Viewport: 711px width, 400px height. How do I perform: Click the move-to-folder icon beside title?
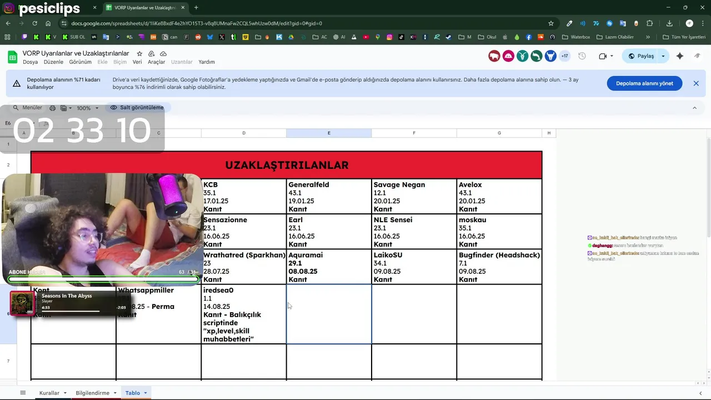pyautogui.click(x=151, y=53)
